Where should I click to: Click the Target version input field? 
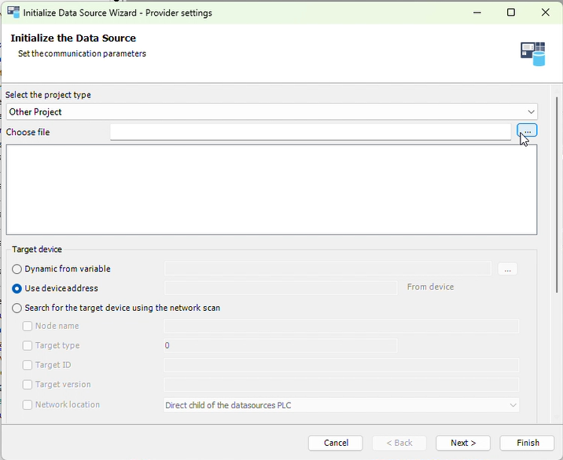pyautogui.click(x=341, y=385)
